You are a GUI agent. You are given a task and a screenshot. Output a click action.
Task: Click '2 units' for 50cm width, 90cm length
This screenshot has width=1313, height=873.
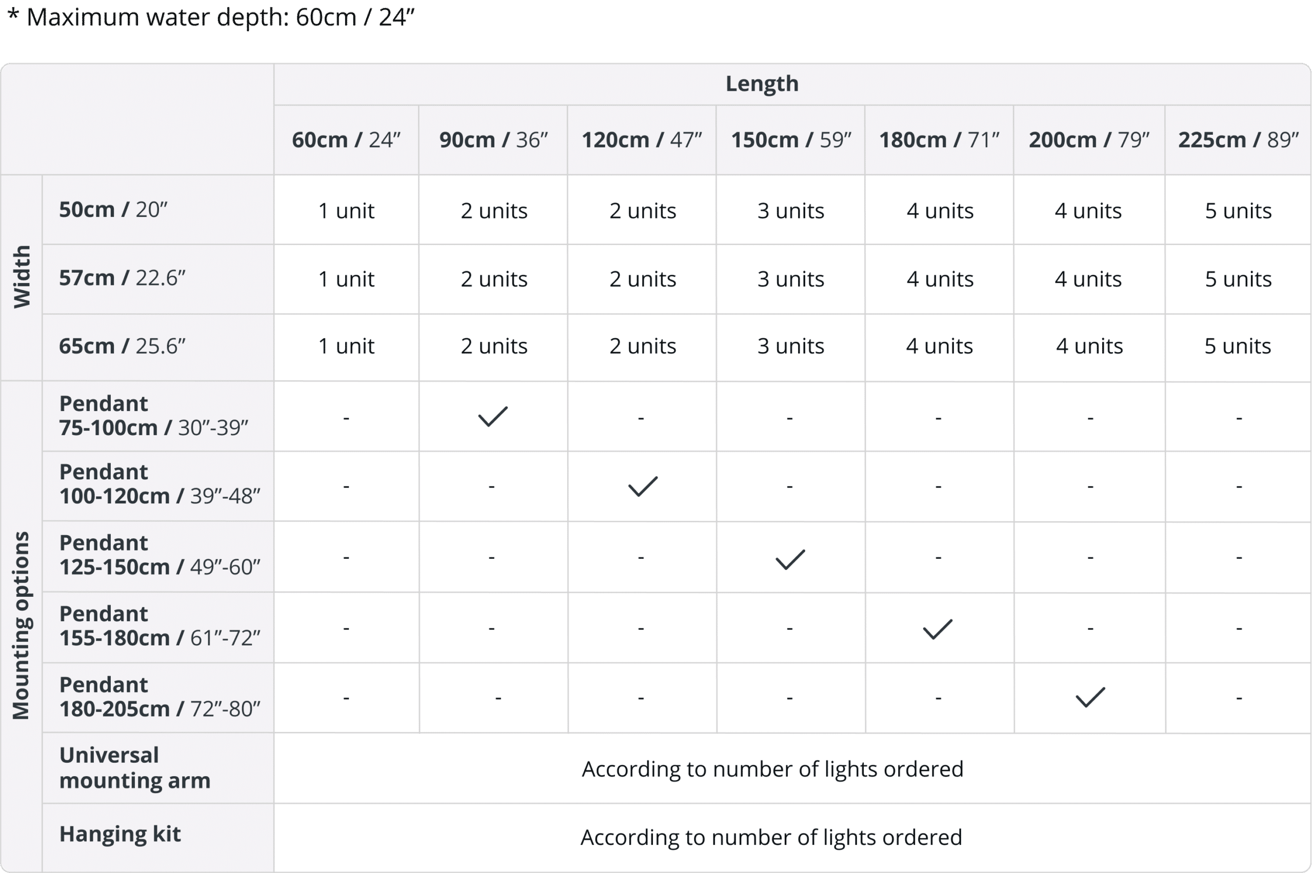(x=493, y=211)
